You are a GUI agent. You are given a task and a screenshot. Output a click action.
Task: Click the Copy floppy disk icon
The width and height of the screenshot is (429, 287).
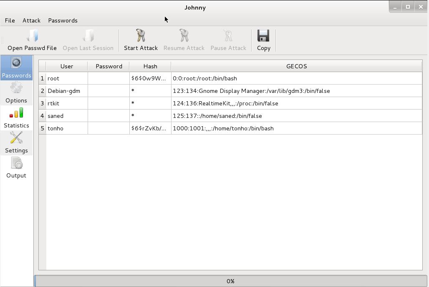pos(263,35)
